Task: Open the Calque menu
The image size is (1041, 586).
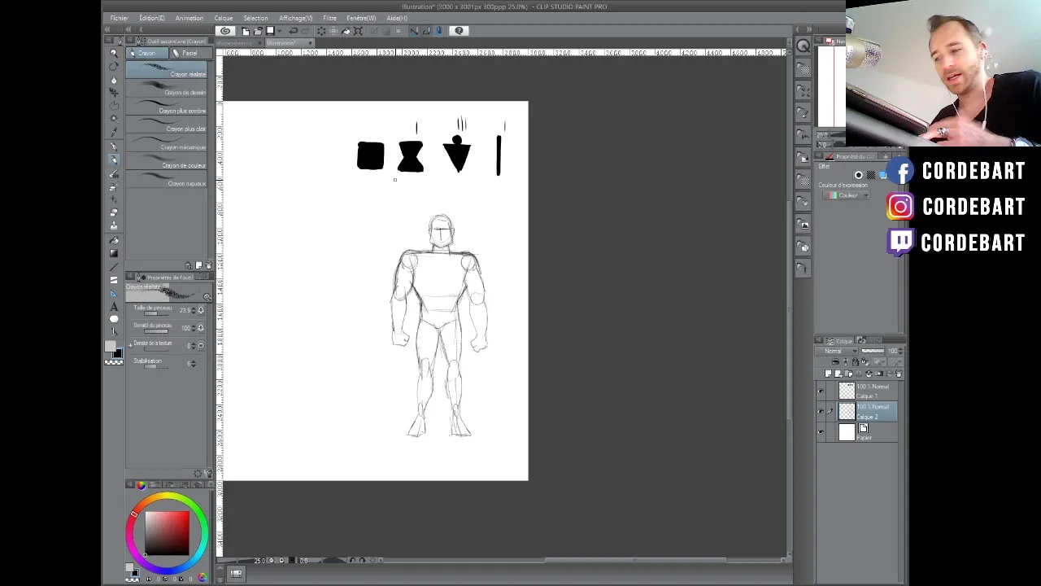Action: [x=223, y=18]
